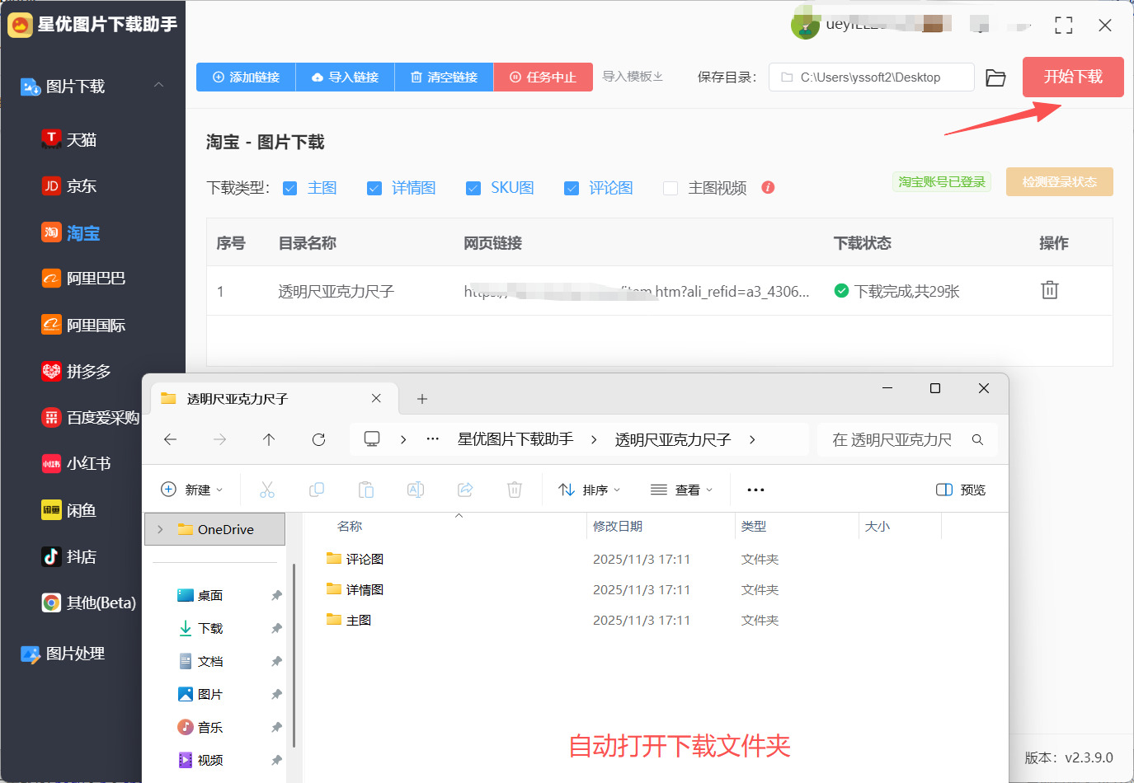Start downloading with 开始下载
Image resolution: width=1134 pixels, height=783 pixels.
point(1073,77)
